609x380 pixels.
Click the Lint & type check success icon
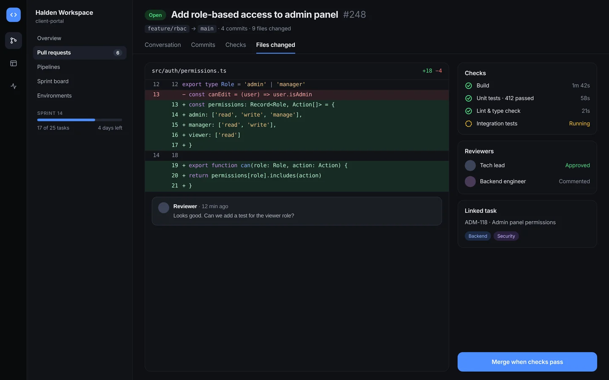click(469, 111)
